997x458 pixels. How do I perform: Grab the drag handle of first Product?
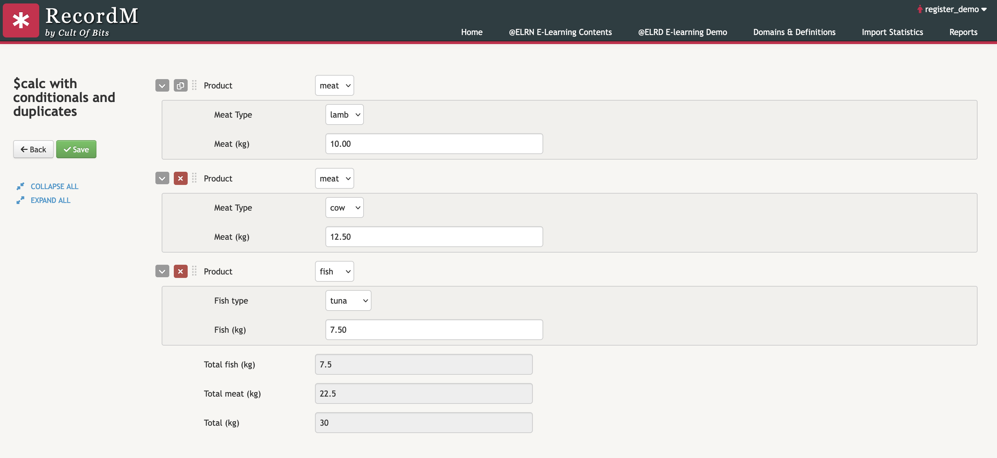tap(194, 85)
